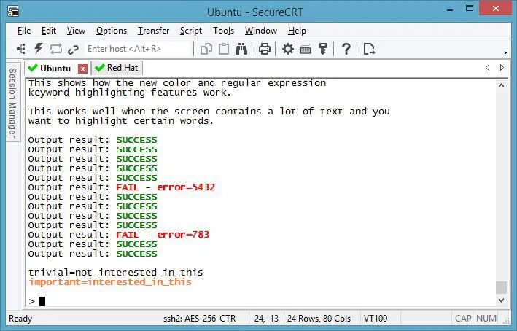Open the View menu
517x331 pixels.
tap(76, 31)
